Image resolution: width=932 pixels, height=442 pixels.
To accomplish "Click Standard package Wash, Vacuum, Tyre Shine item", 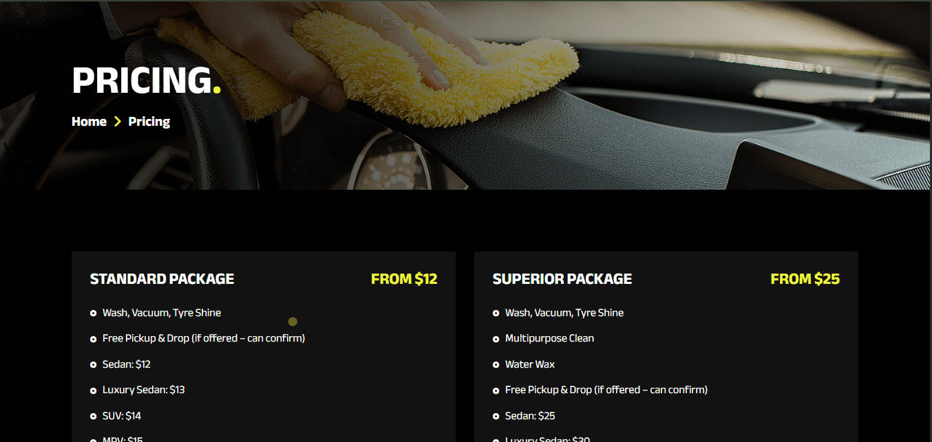I will [162, 313].
